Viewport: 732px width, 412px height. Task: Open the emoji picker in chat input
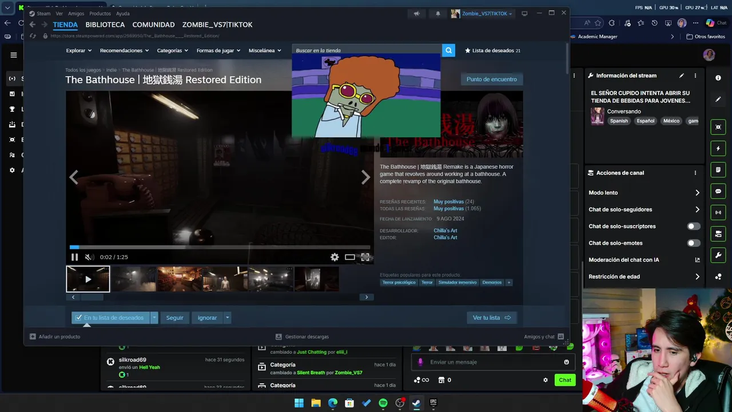(567, 362)
